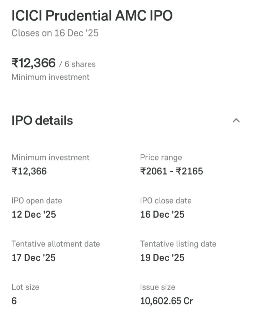Click the Tentative allotment date label

click(x=56, y=244)
